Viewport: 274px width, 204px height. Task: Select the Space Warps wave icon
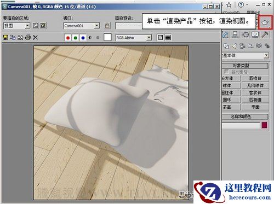(x=259, y=46)
